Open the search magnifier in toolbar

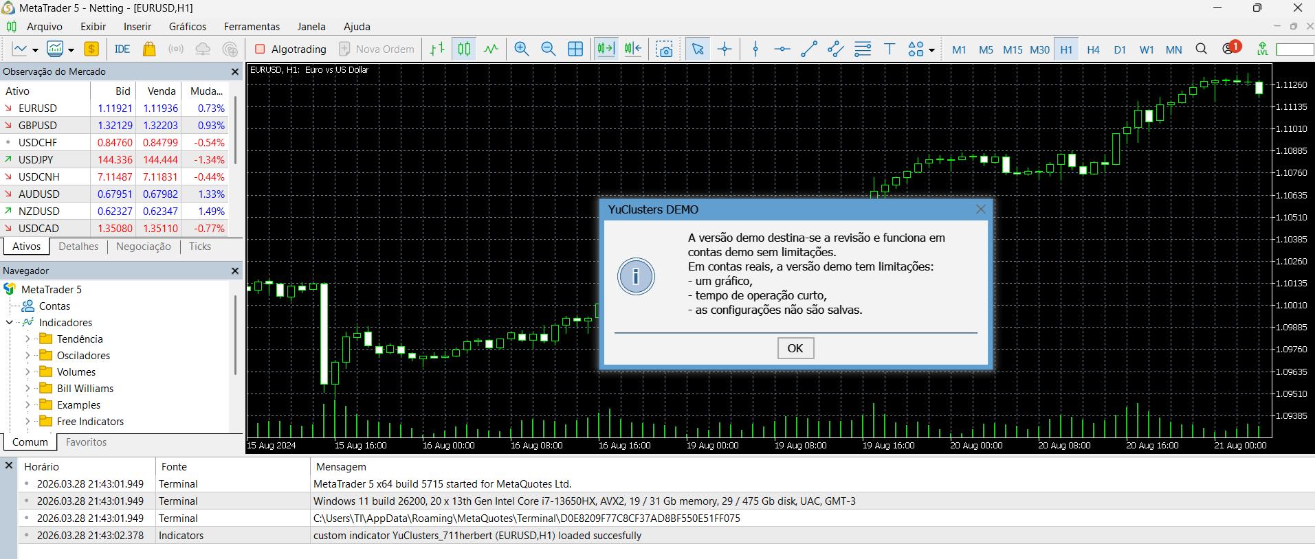click(1202, 49)
